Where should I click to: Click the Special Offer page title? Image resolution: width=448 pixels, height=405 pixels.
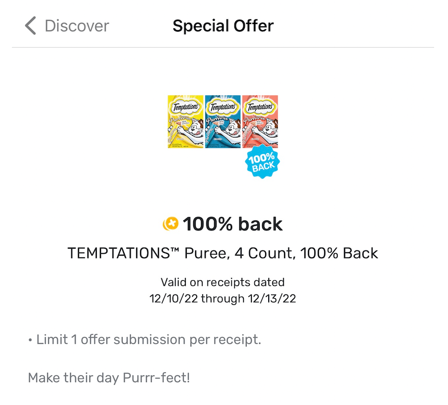point(223,26)
